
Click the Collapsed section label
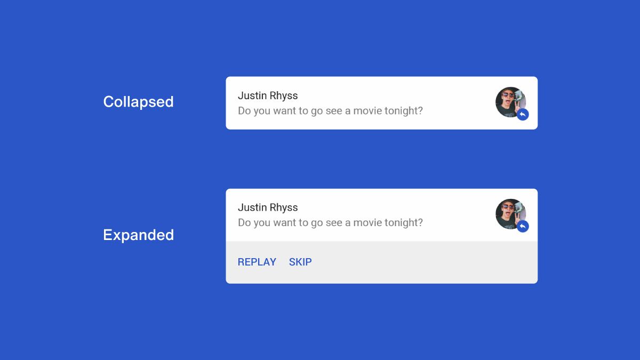pyautogui.click(x=138, y=102)
